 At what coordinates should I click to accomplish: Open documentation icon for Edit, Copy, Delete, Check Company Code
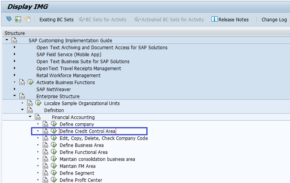(45, 138)
